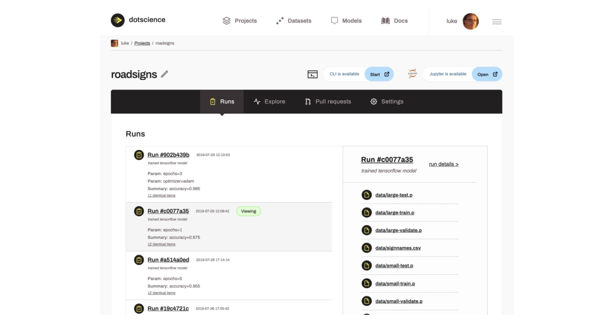The width and height of the screenshot is (614, 321).
Task: Open Docs using the book icon
Action: (x=386, y=20)
